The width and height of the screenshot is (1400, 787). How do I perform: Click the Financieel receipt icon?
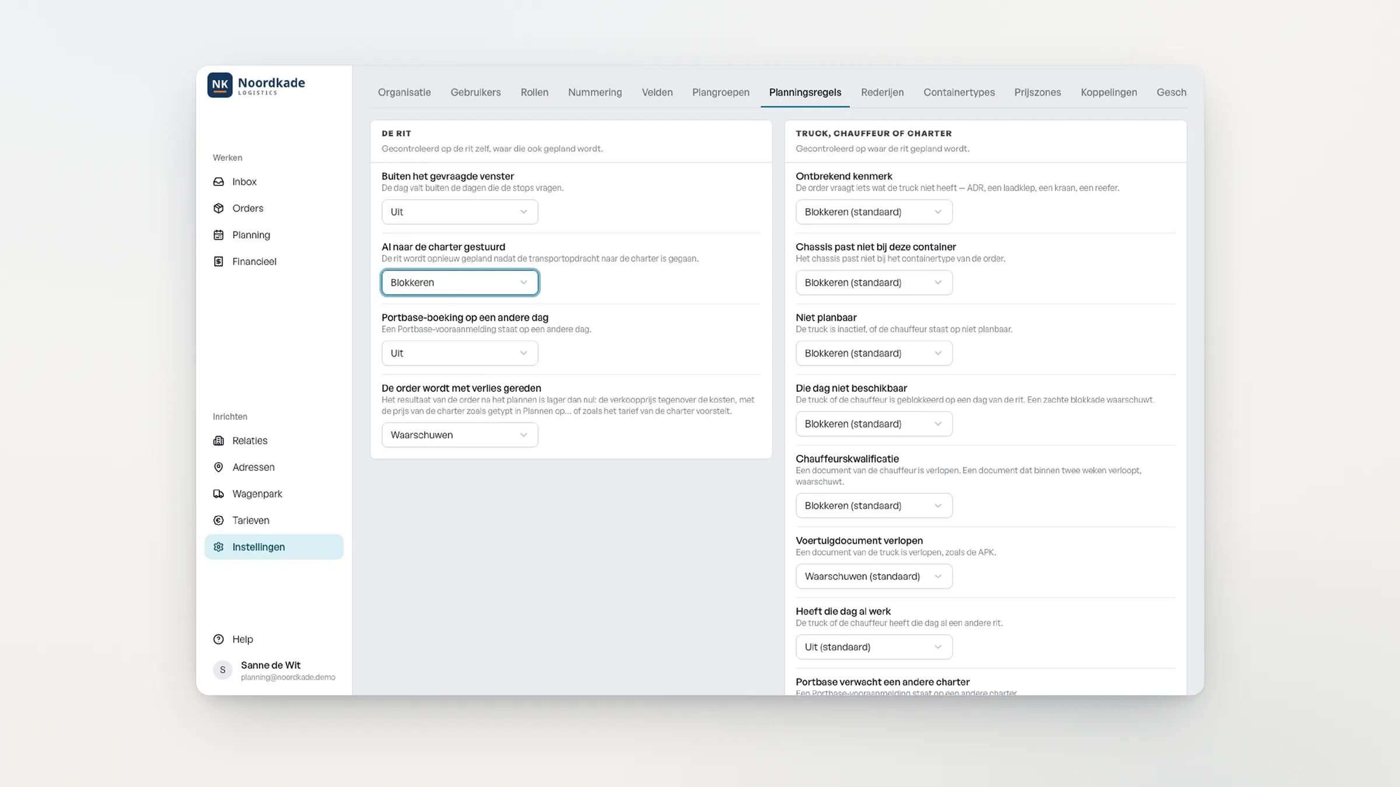pos(219,261)
